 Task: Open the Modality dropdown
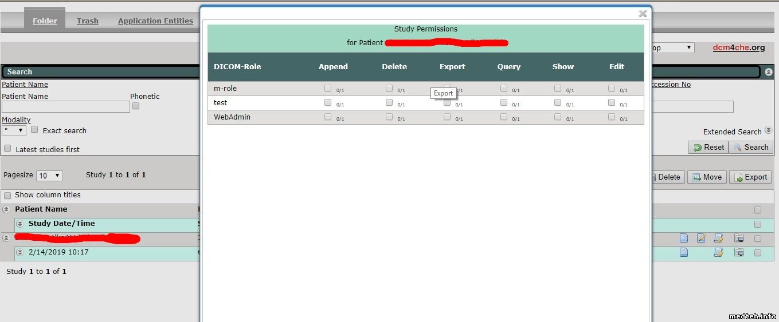click(14, 130)
